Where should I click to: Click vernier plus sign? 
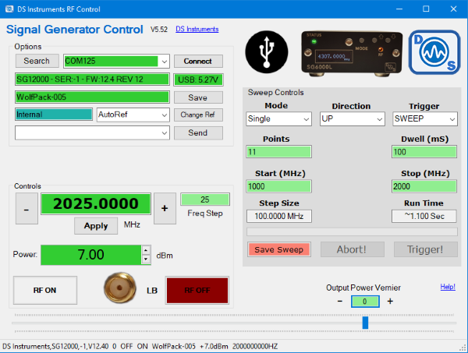pyautogui.click(x=390, y=301)
